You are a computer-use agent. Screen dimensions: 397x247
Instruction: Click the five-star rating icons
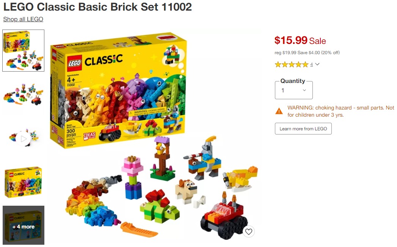point(292,64)
